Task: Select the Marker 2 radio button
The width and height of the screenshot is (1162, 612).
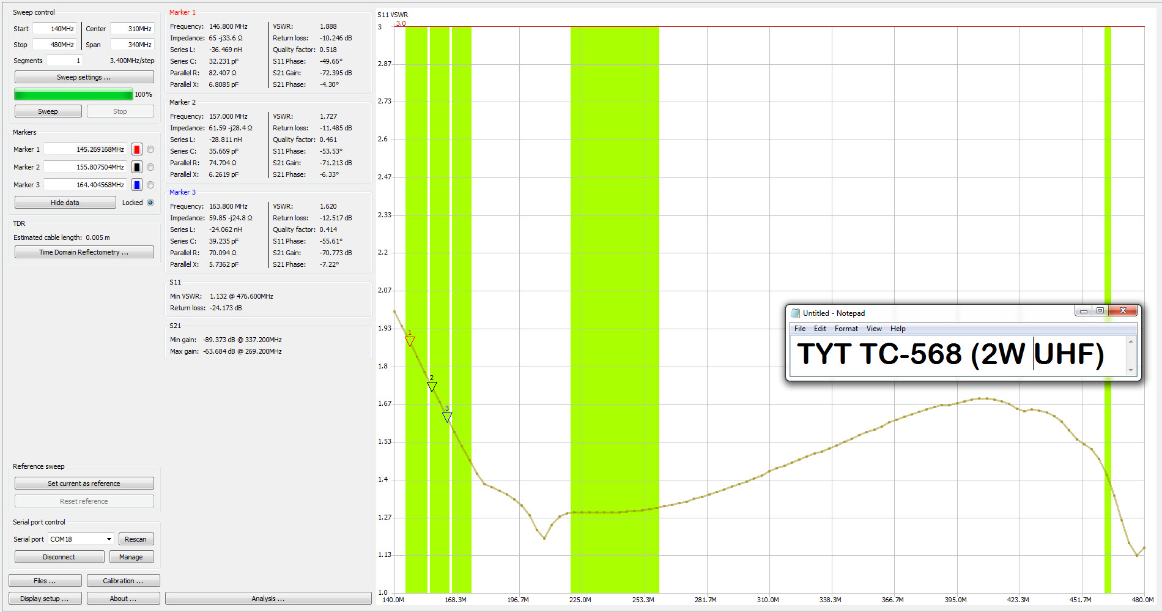Action: pyautogui.click(x=150, y=167)
